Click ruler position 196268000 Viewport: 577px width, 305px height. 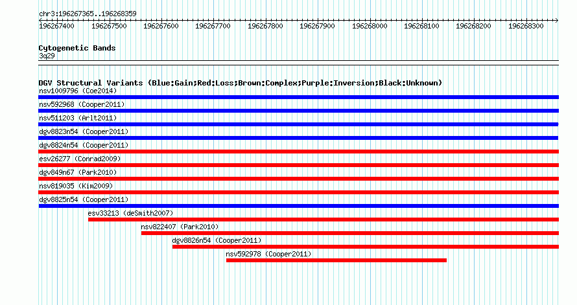coord(370,26)
